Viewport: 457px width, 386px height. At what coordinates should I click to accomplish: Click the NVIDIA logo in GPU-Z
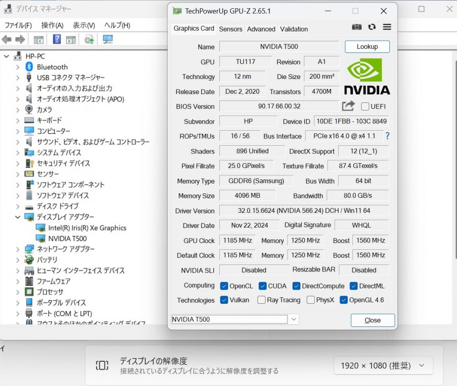click(367, 76)
